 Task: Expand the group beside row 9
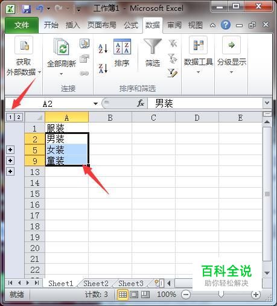pos(10,161)
